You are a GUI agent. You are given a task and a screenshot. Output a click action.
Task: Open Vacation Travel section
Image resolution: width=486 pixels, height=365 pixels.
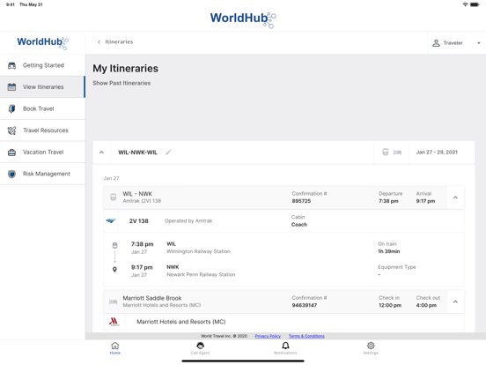[42, 152]
